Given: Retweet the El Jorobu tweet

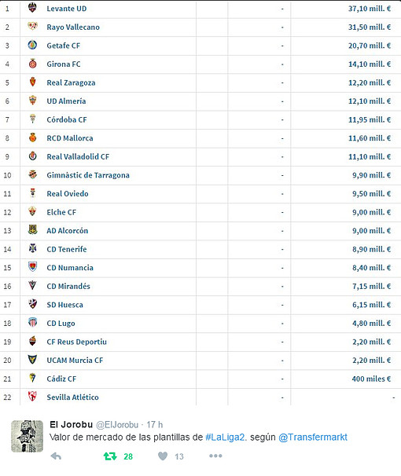Looking at the screenshot, I should click(x=110, y=456).
